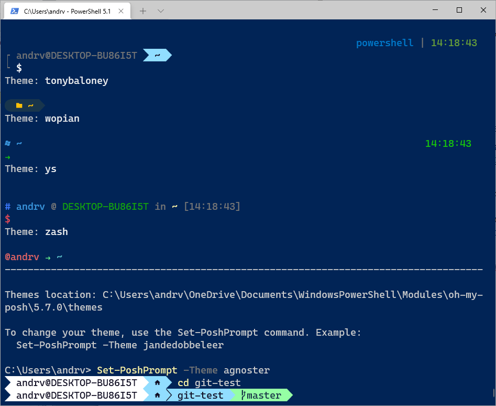This screenshot has width=496, height=406.
Task: Click gray andrv@DESKTOP-BU86I5T in tonybaloney prompt
Action: click(x=76, y=56)
